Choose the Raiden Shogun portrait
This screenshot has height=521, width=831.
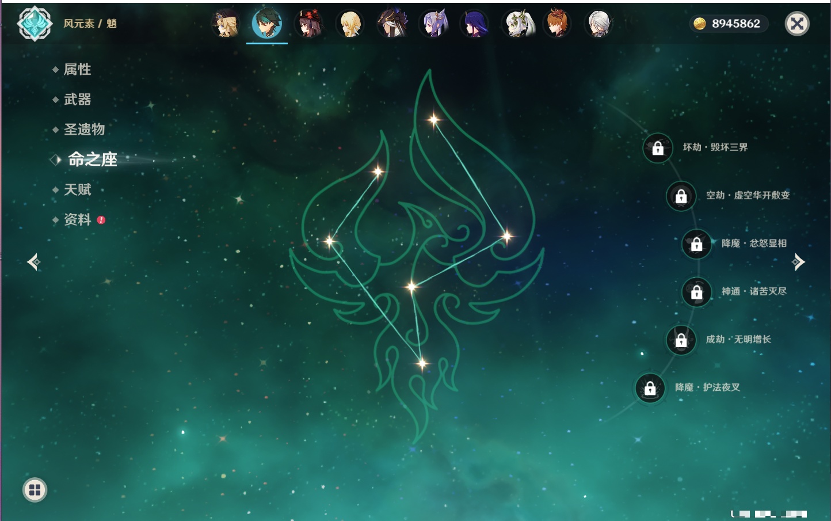[x=475, y=24]
